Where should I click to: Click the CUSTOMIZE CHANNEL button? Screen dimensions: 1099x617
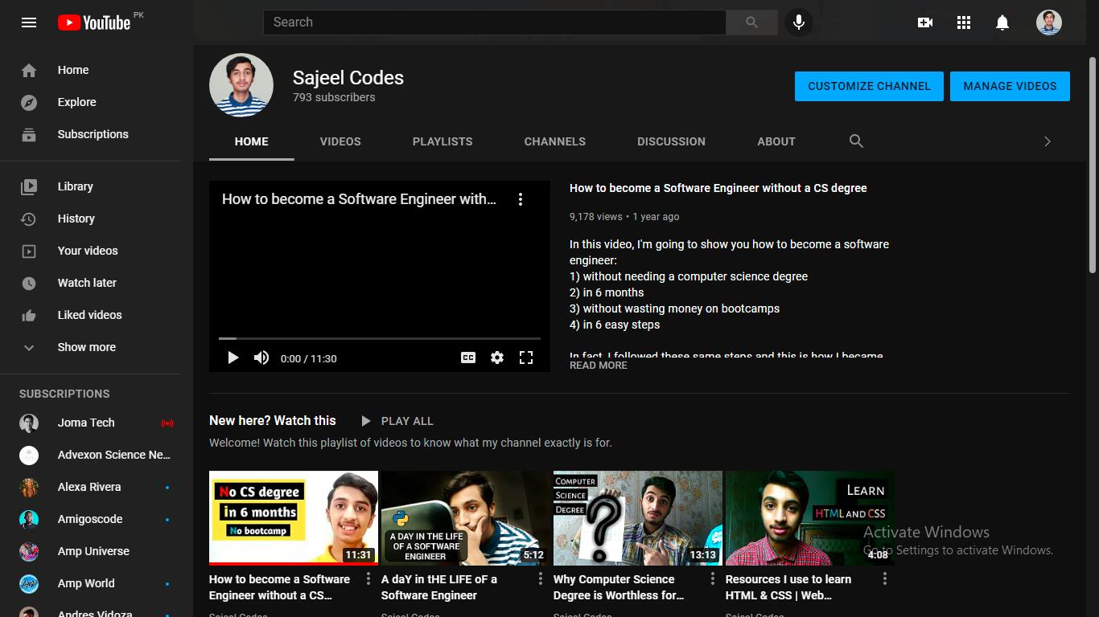coord(869,86)
